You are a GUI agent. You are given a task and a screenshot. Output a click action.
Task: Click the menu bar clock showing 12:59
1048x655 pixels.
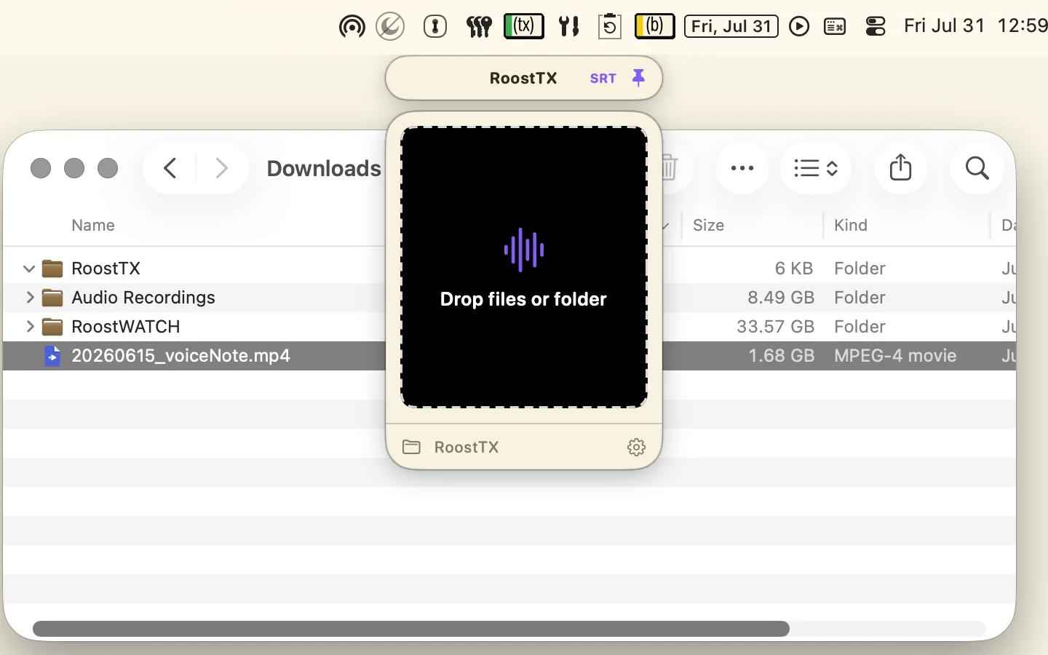tap(976, 26)
